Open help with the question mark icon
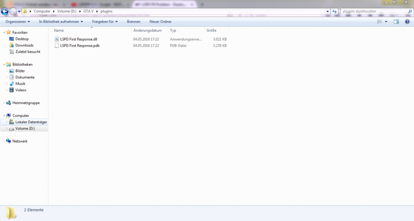Viewport: 414px width, 221px height. click(407, 21)
